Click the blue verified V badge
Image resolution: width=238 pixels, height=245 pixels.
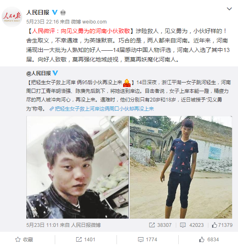[x=55, y=12]
